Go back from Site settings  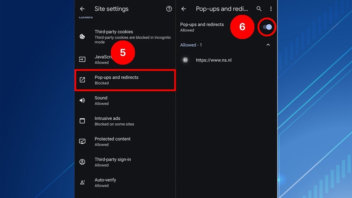pos(82,9)
